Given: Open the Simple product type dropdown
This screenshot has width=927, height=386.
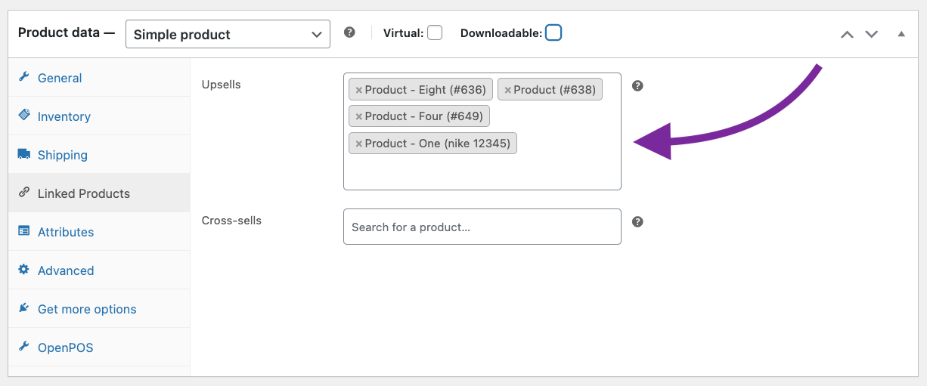Looking at the screenshot, I should point(228,34).
